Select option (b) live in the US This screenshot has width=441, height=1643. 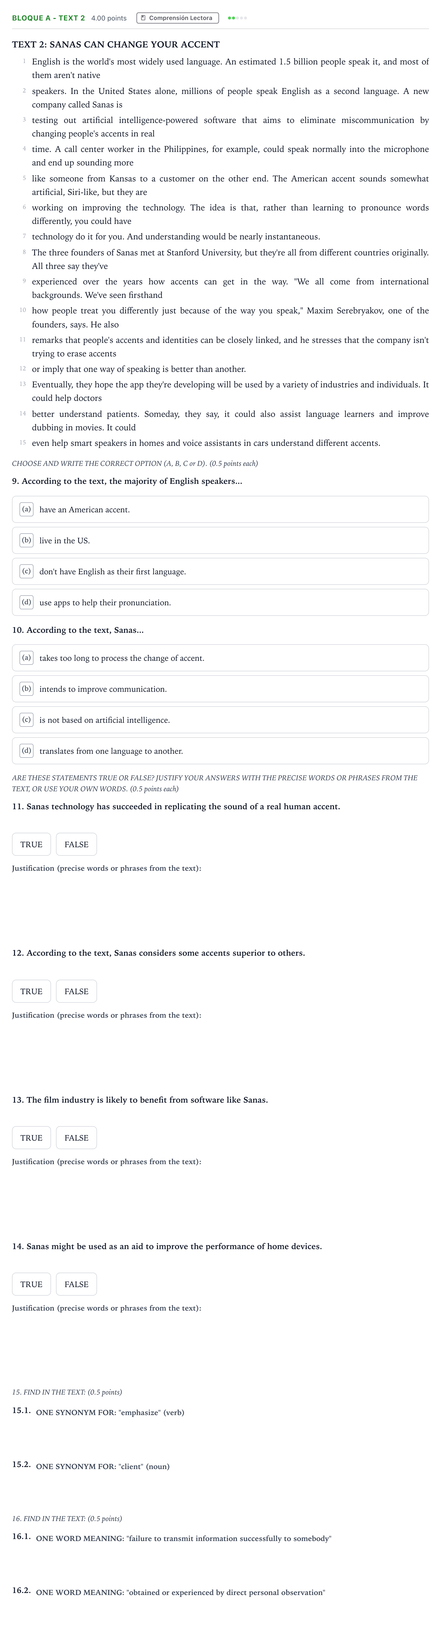tap(220, 540)
